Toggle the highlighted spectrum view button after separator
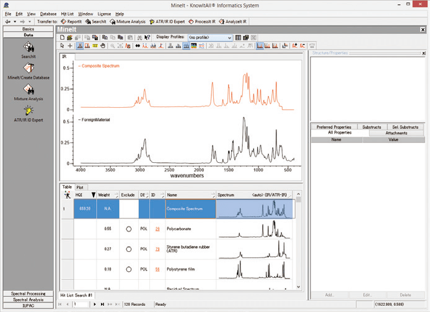 pyautogui.click(x=260, y=46)
